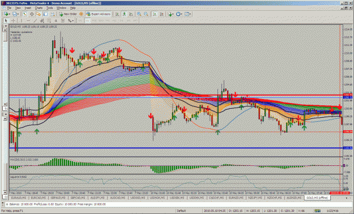
Task: Switch to the AUDNZD,M5 chart tab
Action: [294, 198]
